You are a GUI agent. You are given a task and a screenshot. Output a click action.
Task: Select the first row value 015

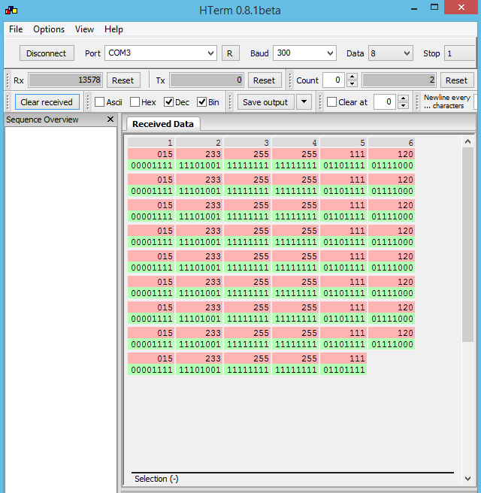pyautogui.click(x=151, y=154)
